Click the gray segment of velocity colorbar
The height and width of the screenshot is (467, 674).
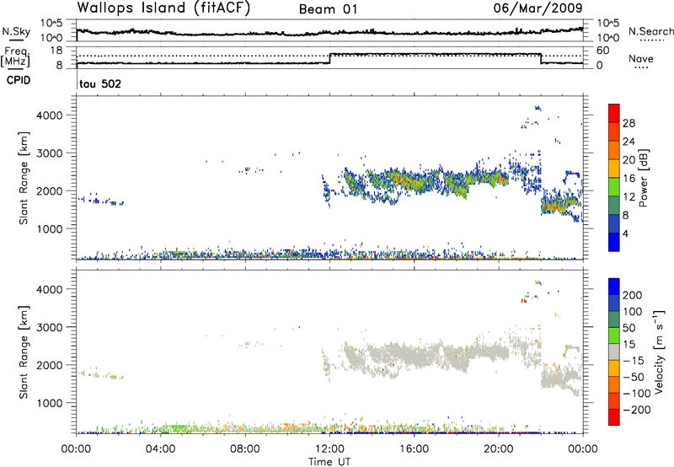pyautogui.click(x=614, y=352)
